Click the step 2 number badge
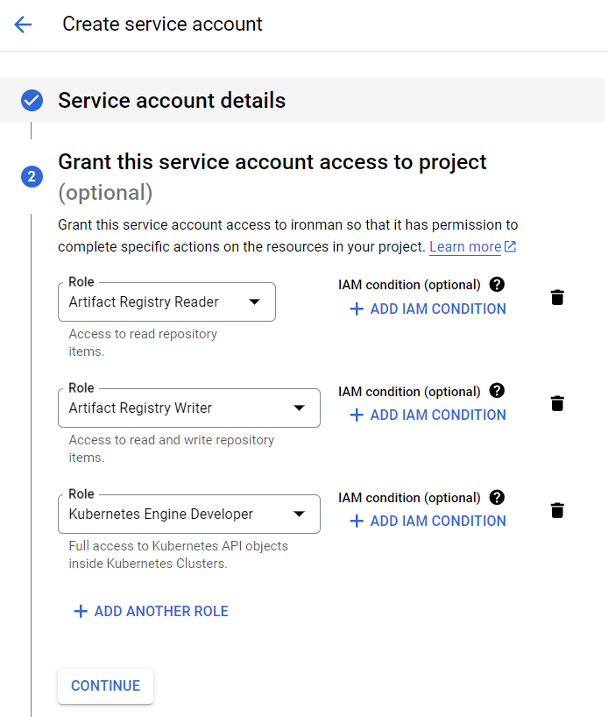The height and width of the screenshot is (717, 608). tap(32, 176)
